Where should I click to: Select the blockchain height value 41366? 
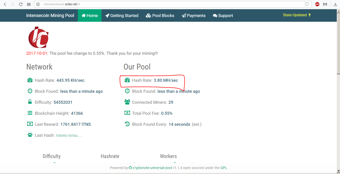[x=77, y=113]
